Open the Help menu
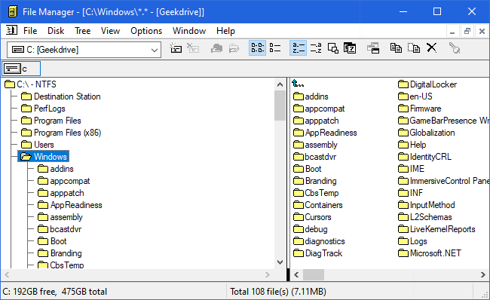Viewport: 490px width, 300px height. pyautogui.click(x=225, y=31)
